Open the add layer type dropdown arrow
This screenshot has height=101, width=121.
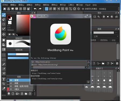pos(100,64)
